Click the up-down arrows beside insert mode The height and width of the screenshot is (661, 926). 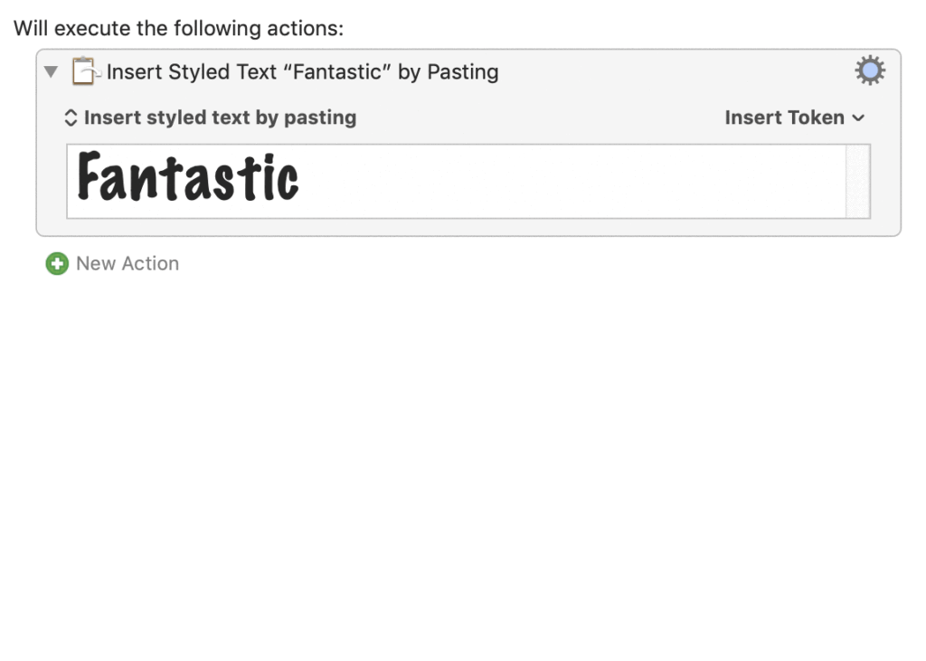point(71,118)
